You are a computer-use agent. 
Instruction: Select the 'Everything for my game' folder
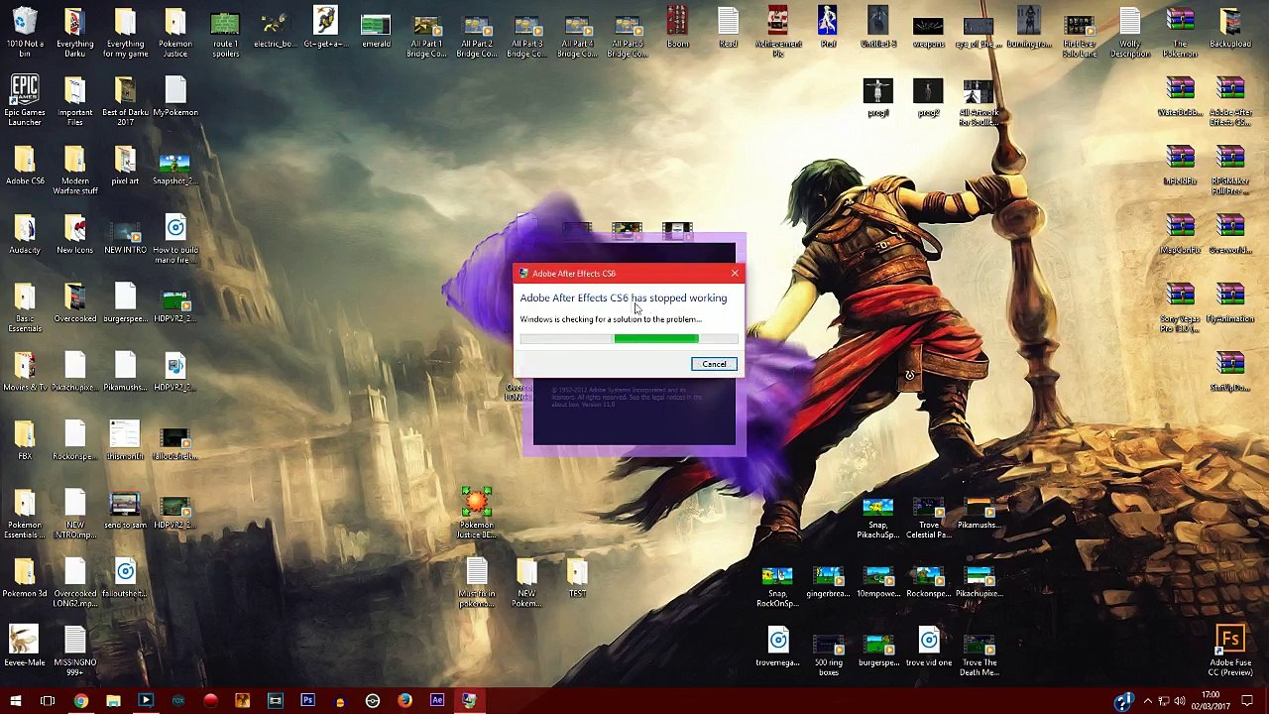coord(125,31)
